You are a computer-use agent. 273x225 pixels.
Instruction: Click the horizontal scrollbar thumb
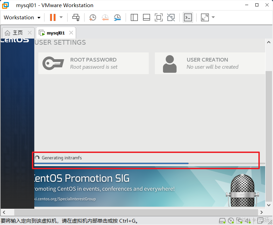click(136, 212)
